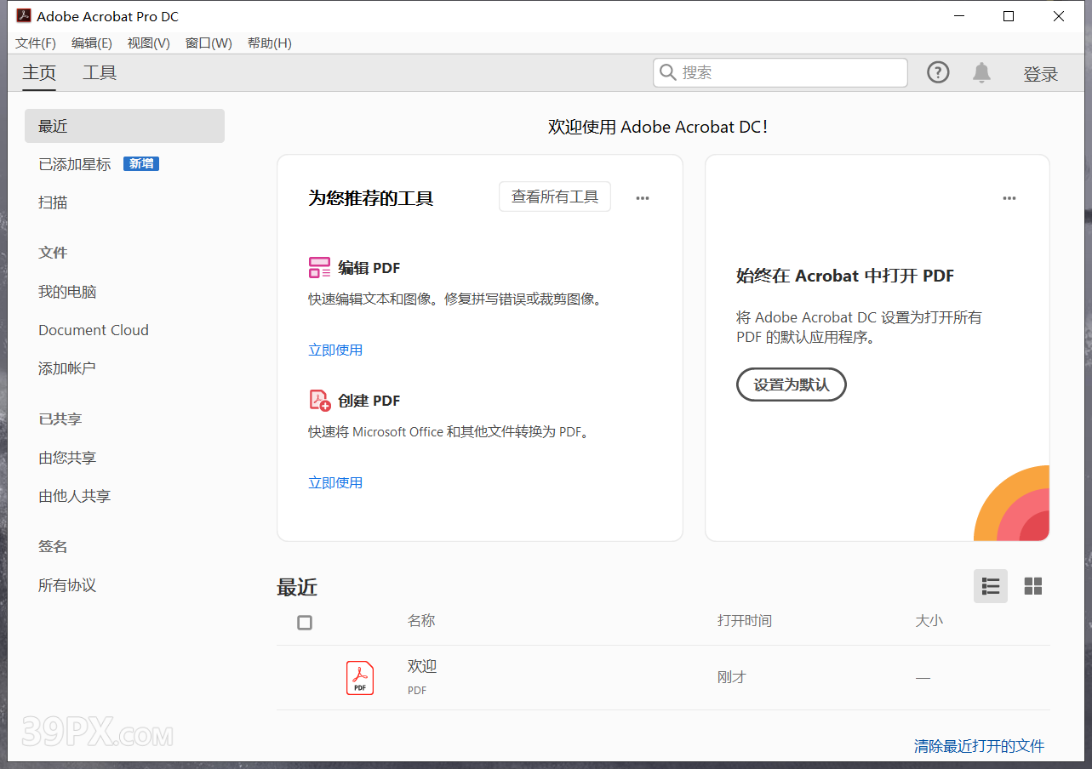
Task: Open the recommended tools card options menu
Action: click(643, 198)
